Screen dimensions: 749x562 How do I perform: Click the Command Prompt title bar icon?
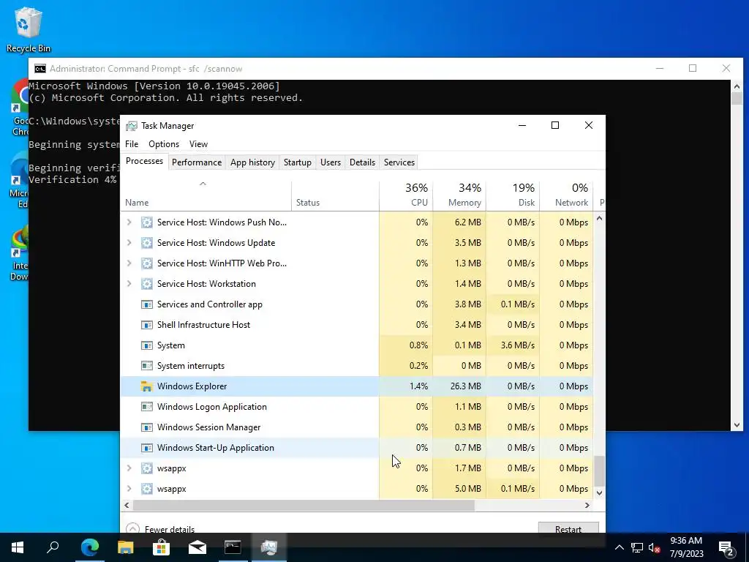(40, 69)
